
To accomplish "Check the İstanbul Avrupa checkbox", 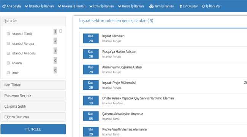I will click(8, 43).
